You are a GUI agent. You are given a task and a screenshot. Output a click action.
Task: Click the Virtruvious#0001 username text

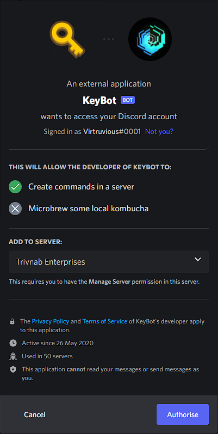[x=112, y=131]
